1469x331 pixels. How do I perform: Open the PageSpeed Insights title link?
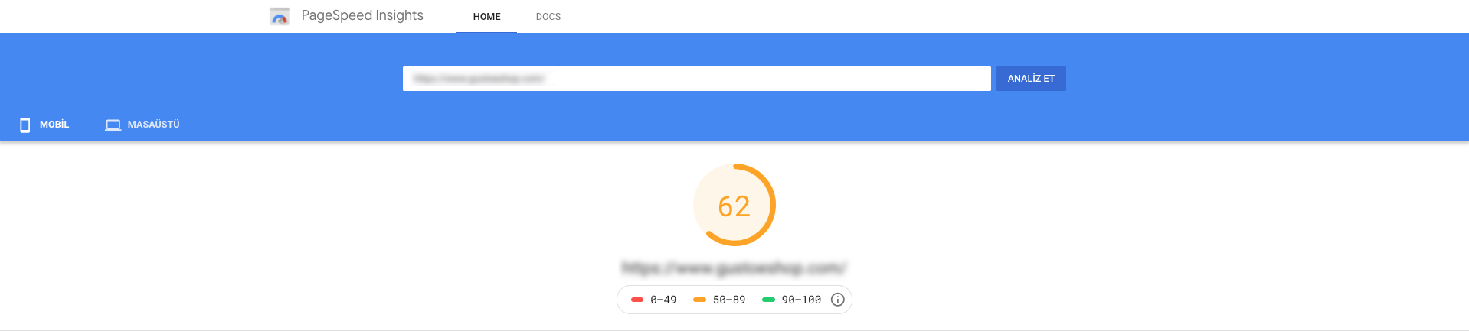point(362,15)
